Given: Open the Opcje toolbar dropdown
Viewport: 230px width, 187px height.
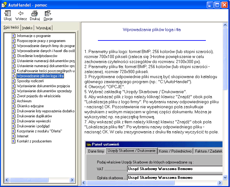Looking at the screenshot, I should (x=48, y=13).
